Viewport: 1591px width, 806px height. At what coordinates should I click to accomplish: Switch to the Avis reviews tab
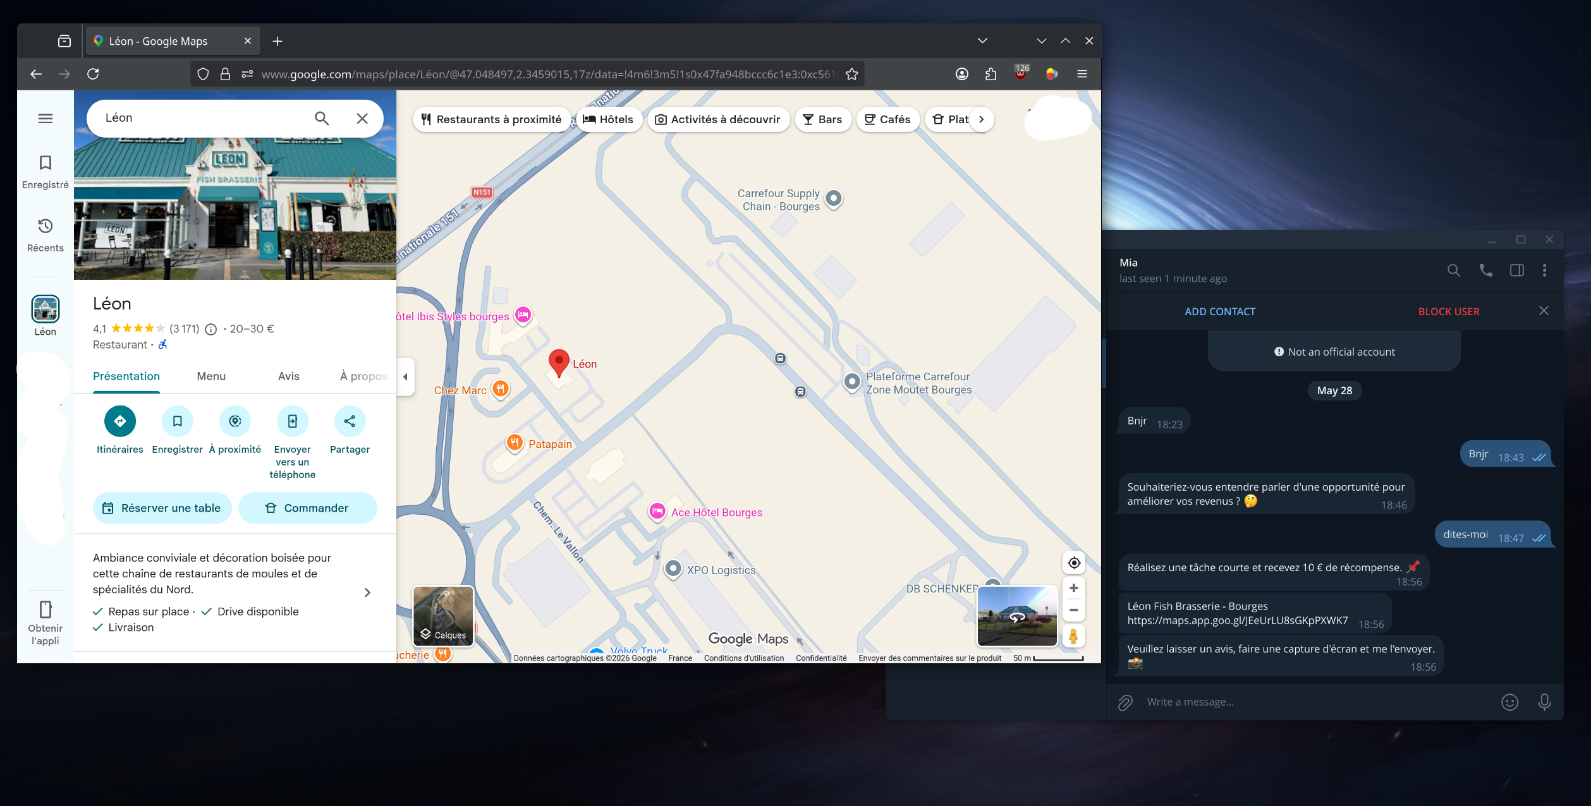pyautogui.click(x=289, y=376)
